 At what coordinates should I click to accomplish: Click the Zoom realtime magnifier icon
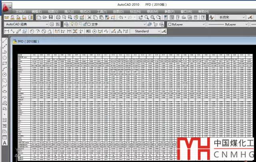146,17
